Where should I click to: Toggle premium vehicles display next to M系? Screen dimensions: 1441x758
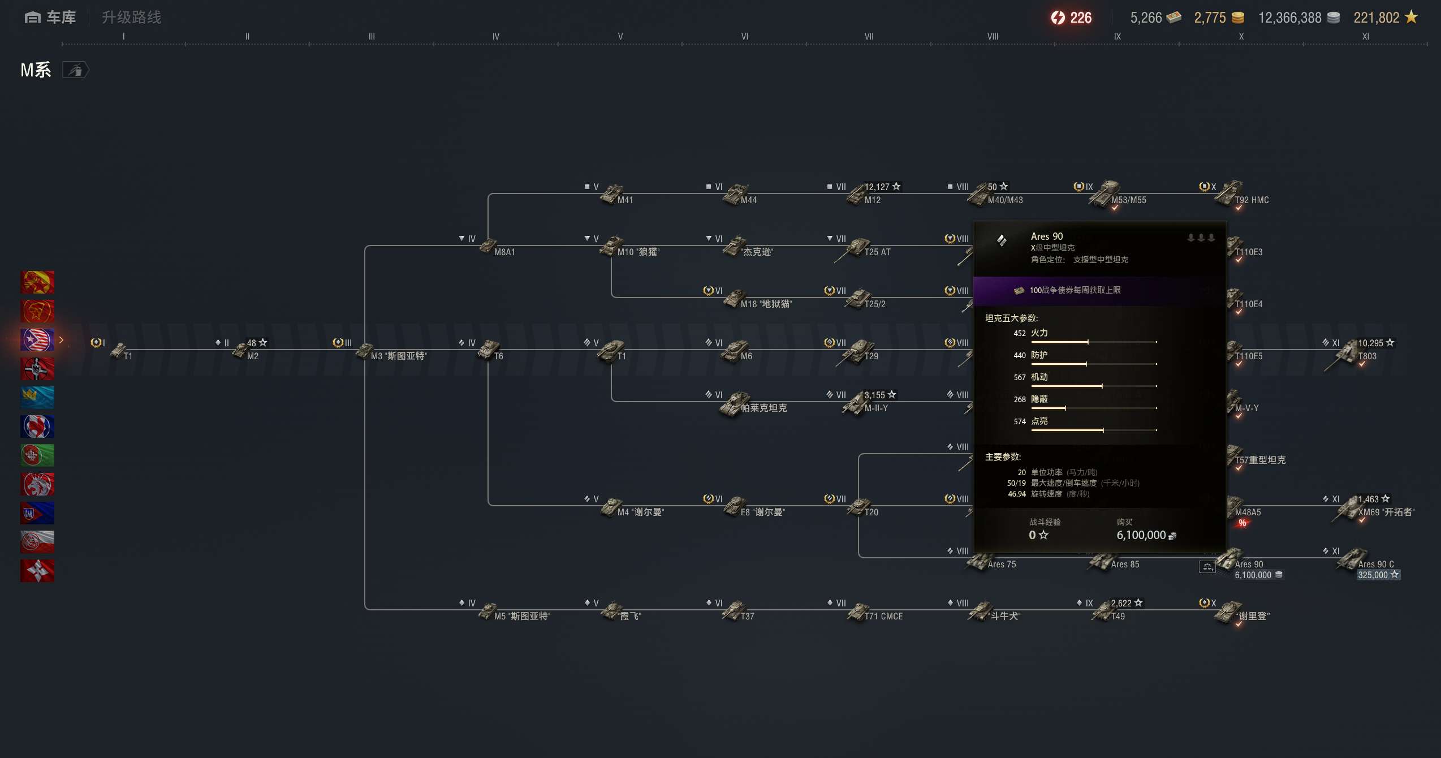pyautogui.click(x=75, y=70)
